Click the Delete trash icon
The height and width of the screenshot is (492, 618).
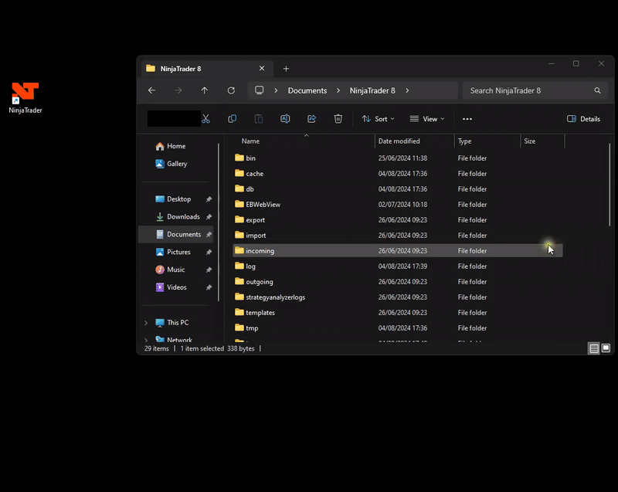point(338,119)
